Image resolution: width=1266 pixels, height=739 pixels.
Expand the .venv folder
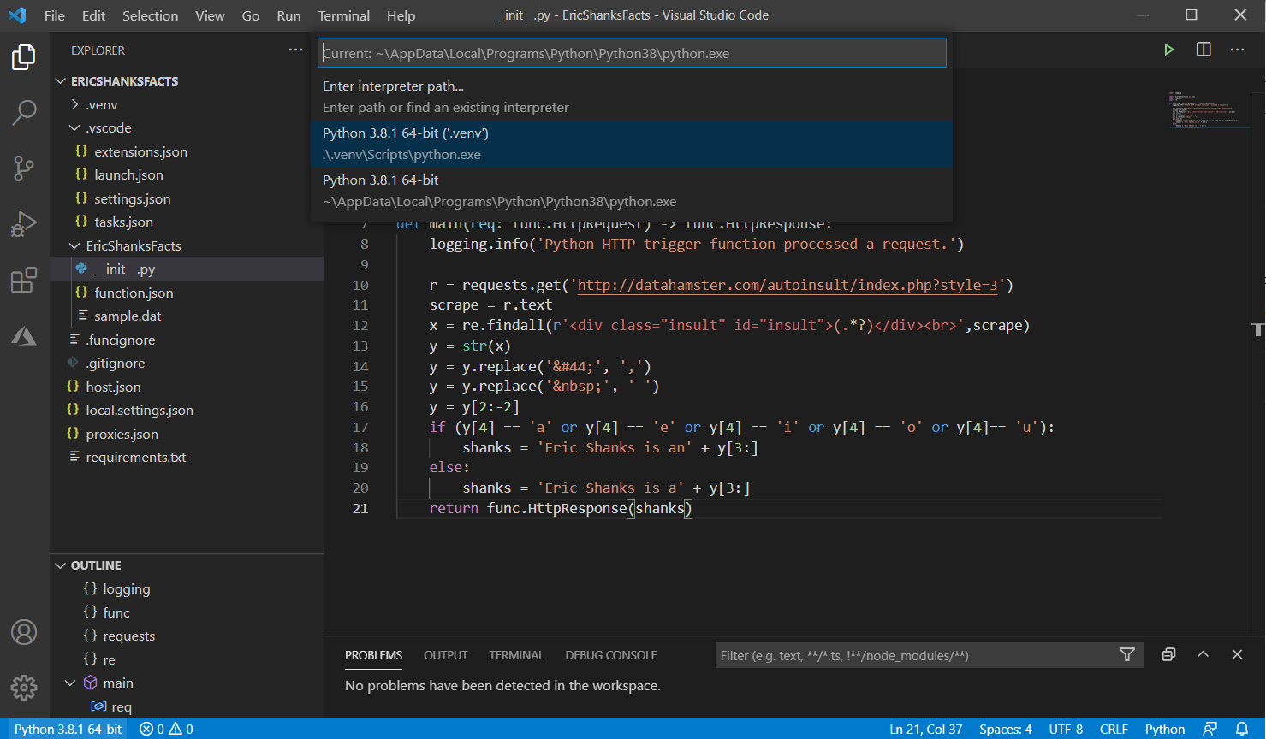click(x=102, y=104)
